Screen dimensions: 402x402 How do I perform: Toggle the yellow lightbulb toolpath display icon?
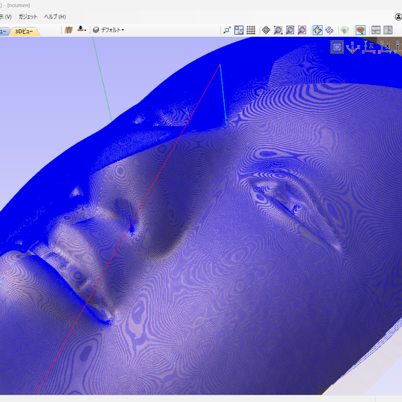pos(317,30)
